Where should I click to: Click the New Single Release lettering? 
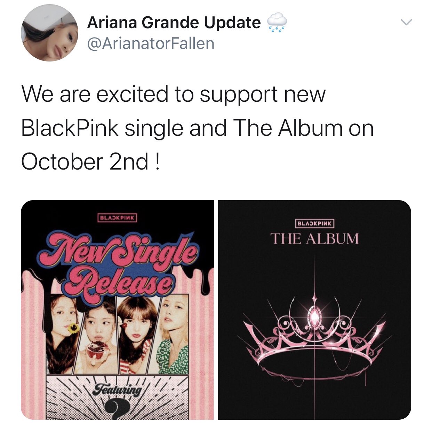(118, 261)
